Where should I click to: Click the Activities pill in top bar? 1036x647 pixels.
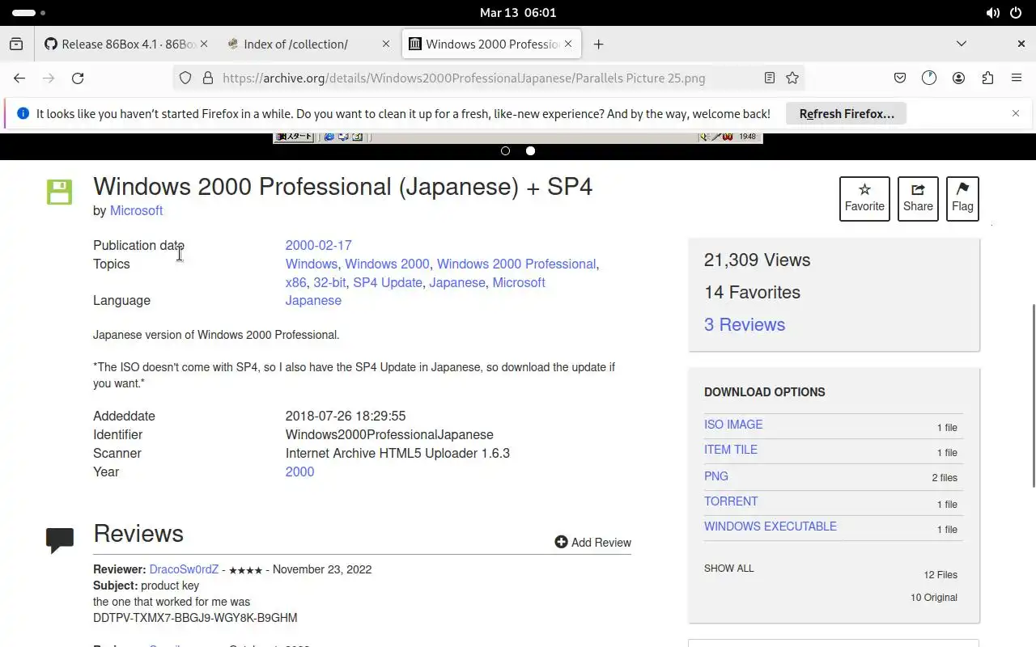[x=29, y=13]
